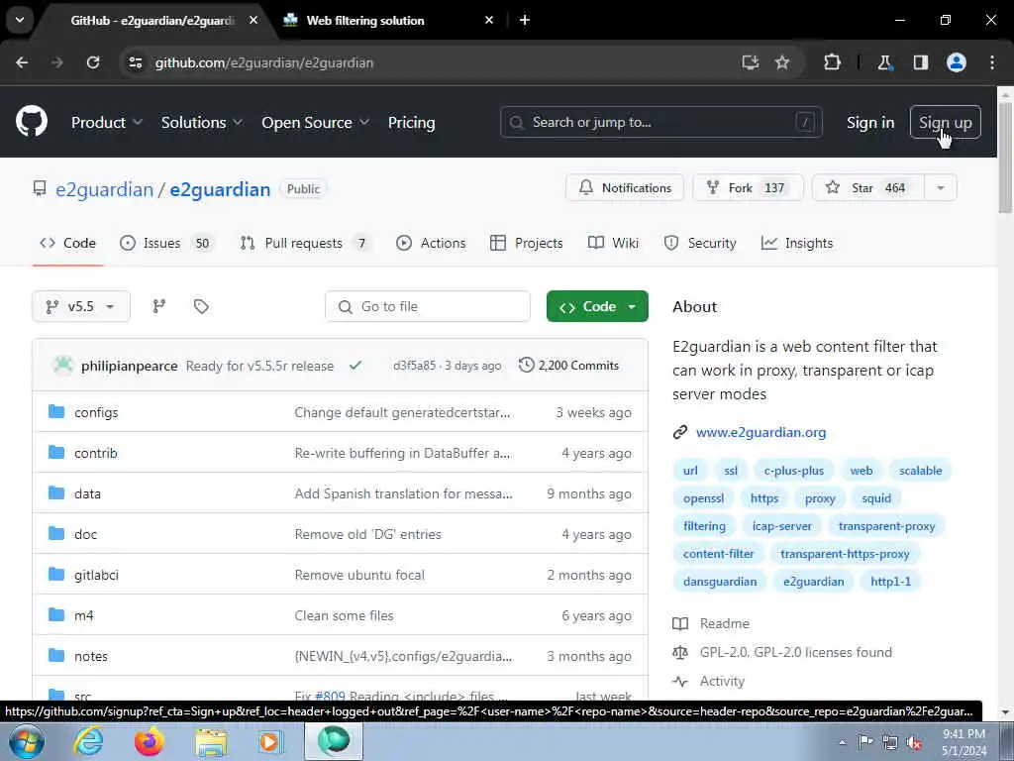Open tags icon next to branch selector
The image size is (1014, 761).
(201, 306)
